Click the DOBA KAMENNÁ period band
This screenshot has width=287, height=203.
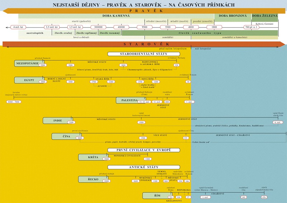click(116, 16)
